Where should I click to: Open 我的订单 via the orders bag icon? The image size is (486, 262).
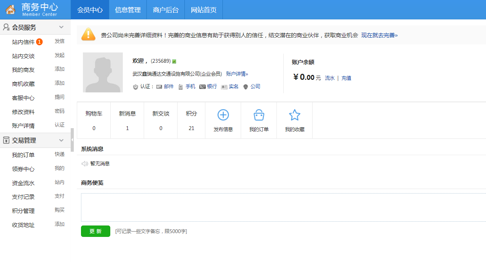point(259,114)
